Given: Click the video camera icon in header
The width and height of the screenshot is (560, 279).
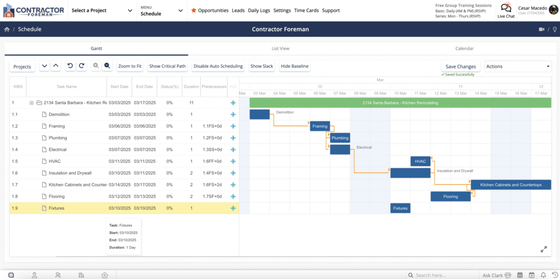Looking at the screenshot, I should coord(542,29).
